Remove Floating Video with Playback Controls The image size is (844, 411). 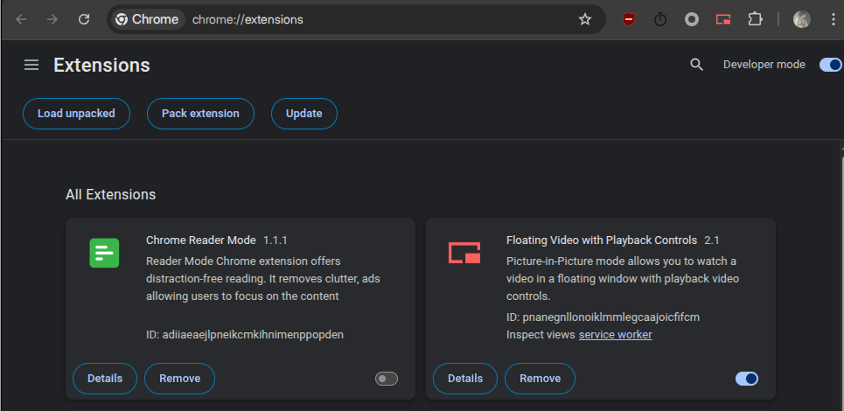coord(540,379)
